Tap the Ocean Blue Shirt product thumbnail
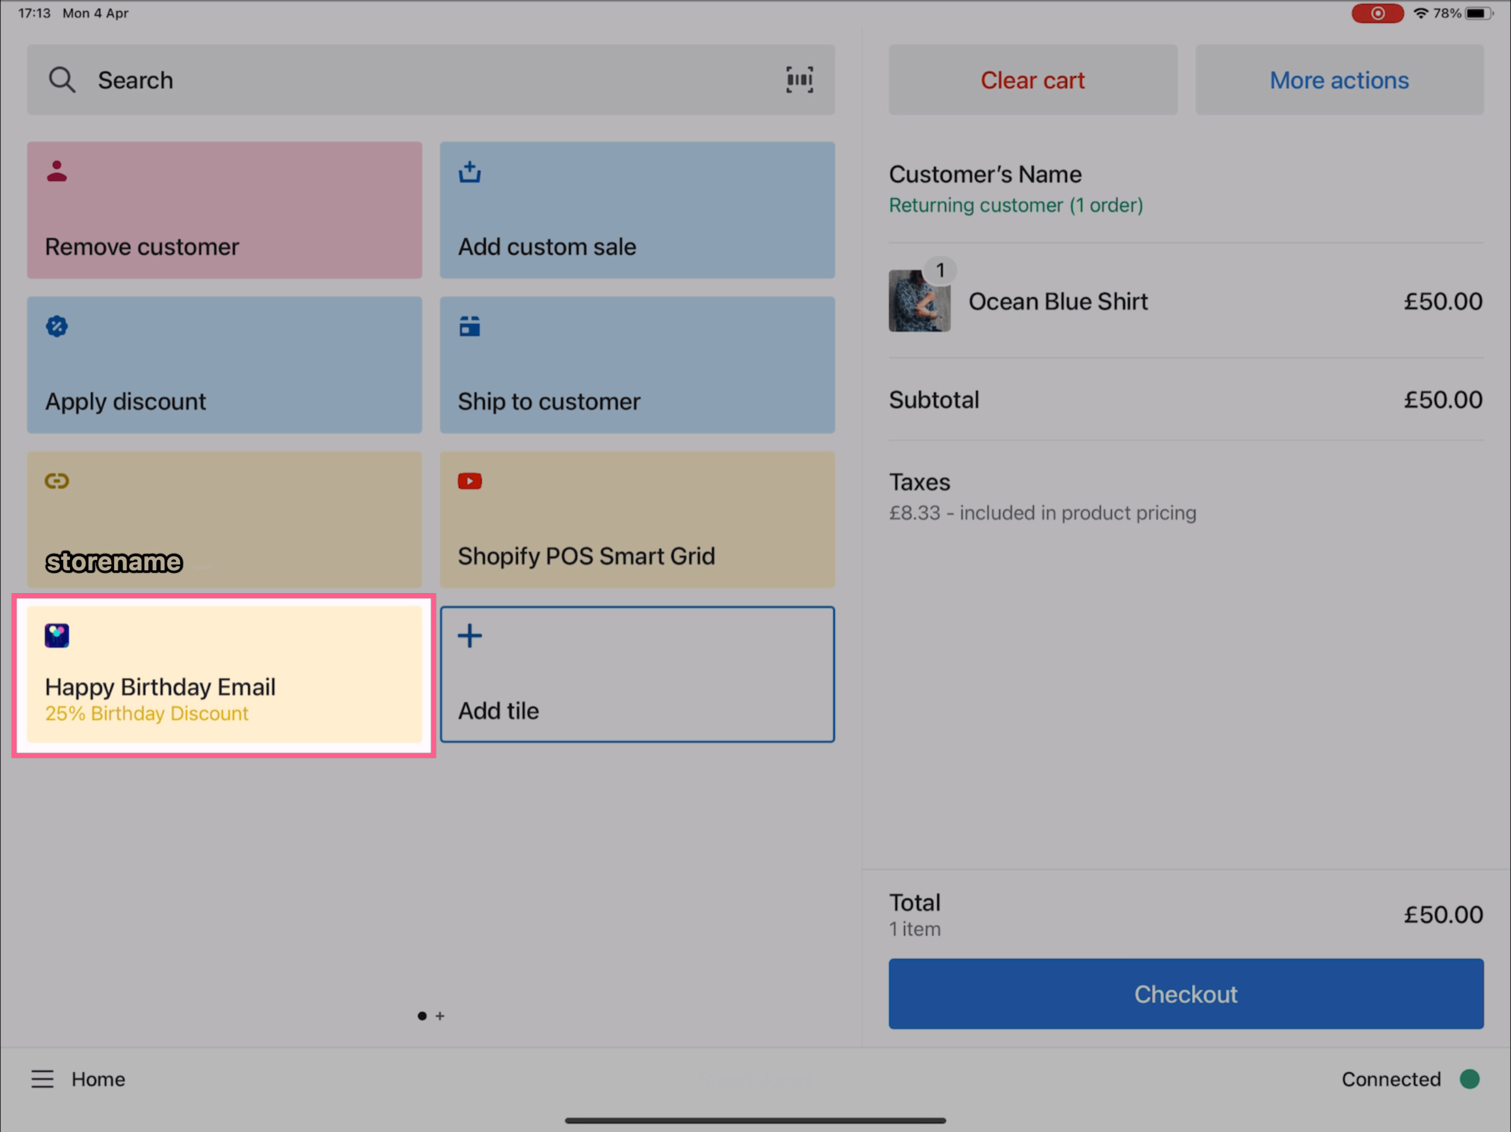The image size is (1511, 1132). 919,301
